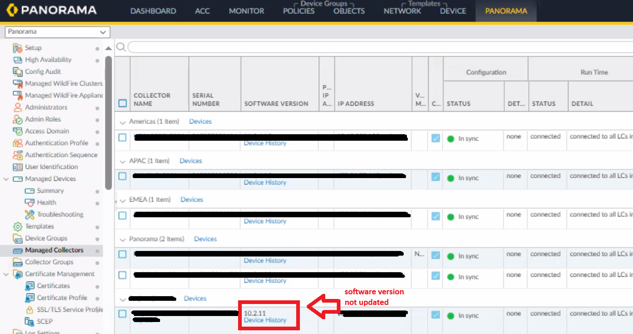The image size is (633, 334).
Task: Click the Panorama logo icon
Action: 12,10
